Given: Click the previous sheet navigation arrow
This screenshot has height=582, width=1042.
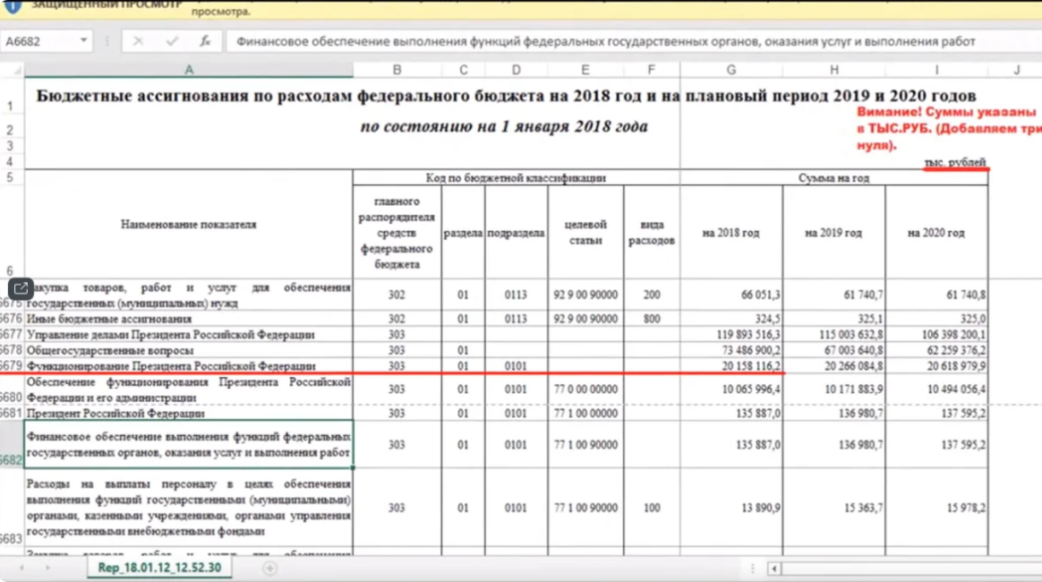Looking at the screenshot, I should coord(21,568).
